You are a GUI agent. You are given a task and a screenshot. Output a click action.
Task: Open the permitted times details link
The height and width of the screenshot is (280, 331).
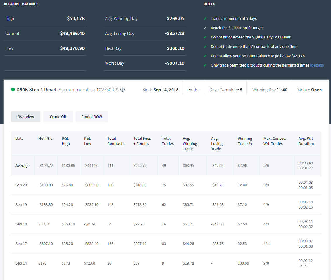pos(317,65)
